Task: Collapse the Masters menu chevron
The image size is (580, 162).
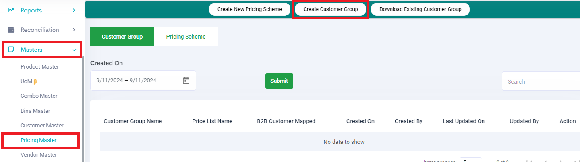Action: (74, 50)
